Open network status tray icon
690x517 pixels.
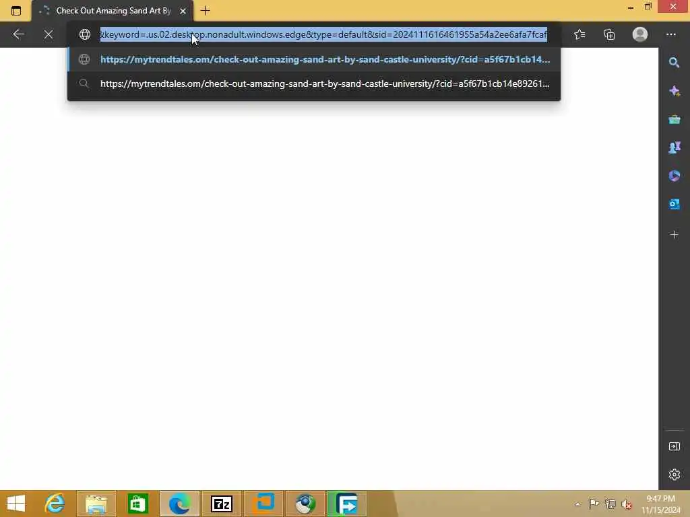pyautogui.click(x=610, y=504)
